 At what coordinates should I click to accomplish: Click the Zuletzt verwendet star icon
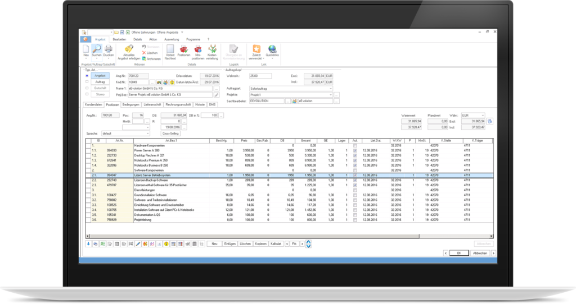click(x=257, y=49)
